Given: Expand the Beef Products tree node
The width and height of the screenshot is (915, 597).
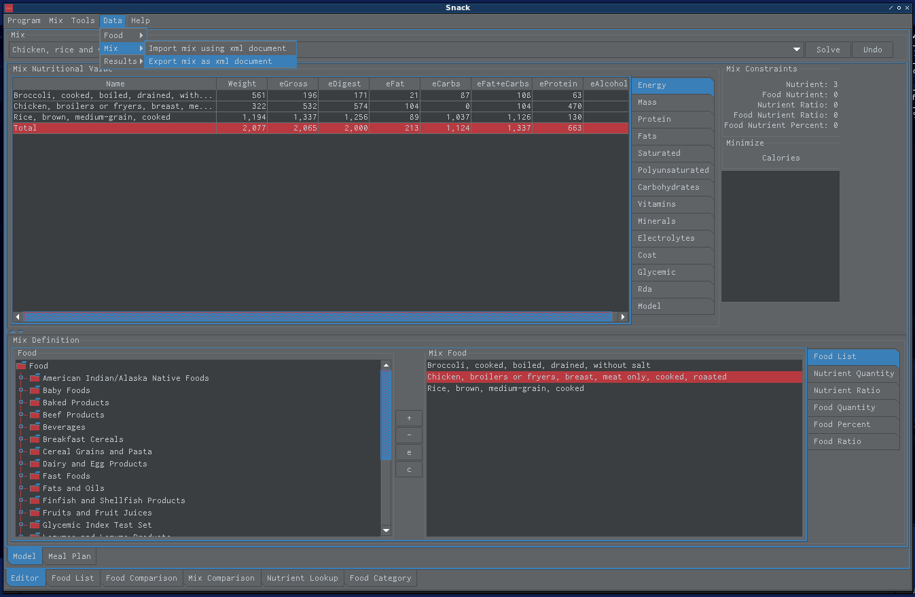Looking at the screenshot, I should point(22,415).
